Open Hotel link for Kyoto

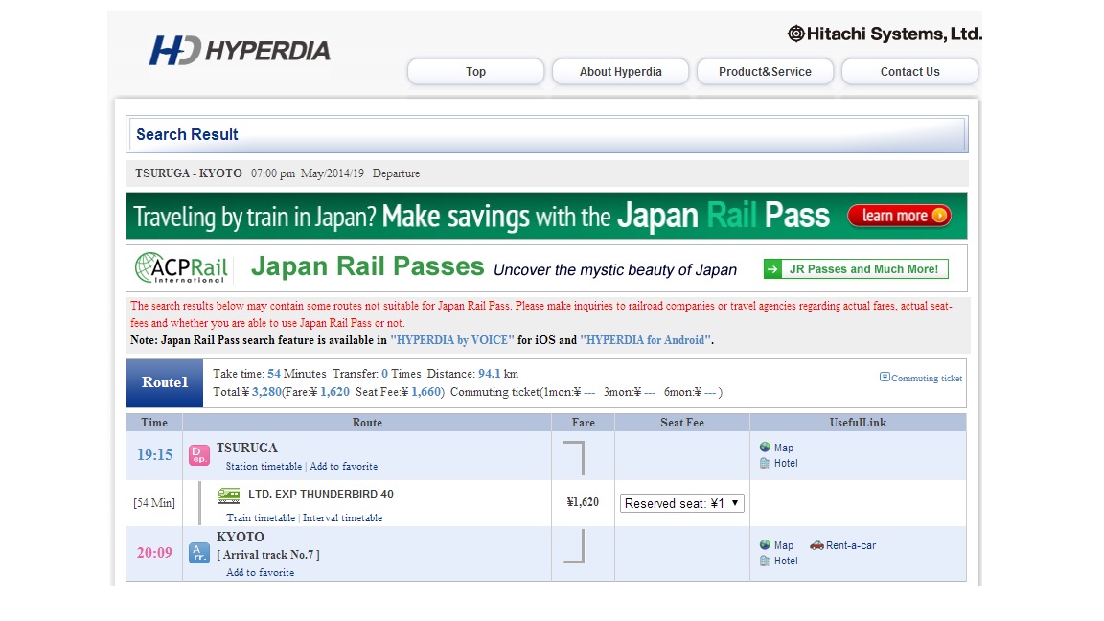pos(786,562)
